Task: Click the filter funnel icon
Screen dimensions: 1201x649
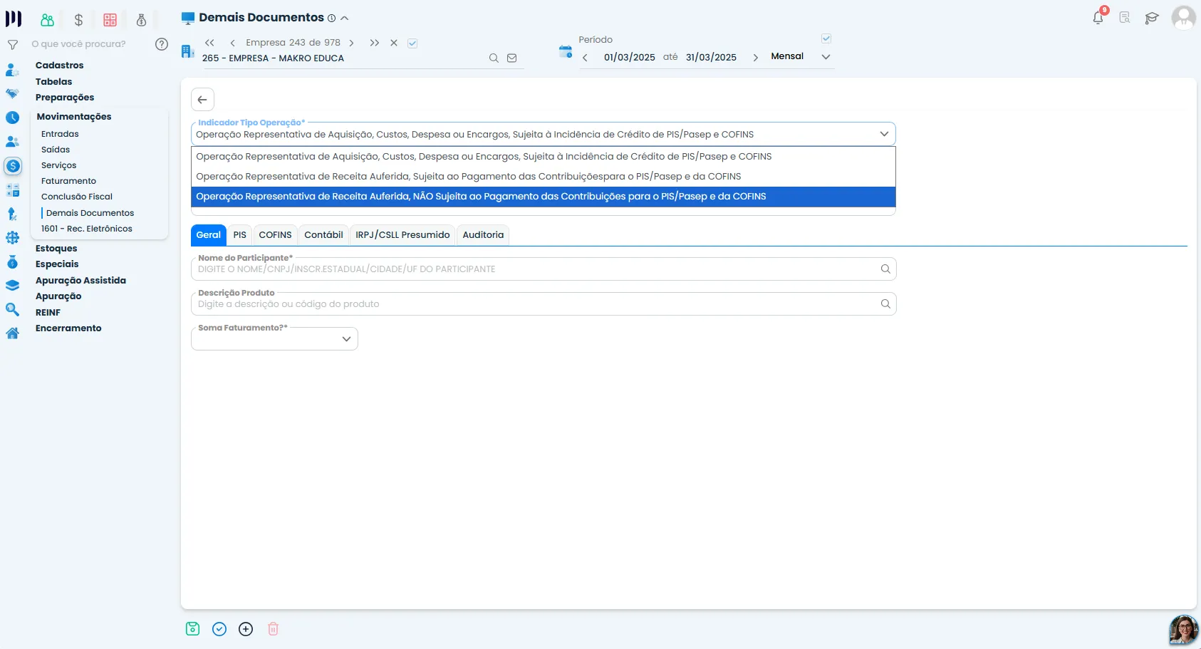Action: [x=12, y=44]
